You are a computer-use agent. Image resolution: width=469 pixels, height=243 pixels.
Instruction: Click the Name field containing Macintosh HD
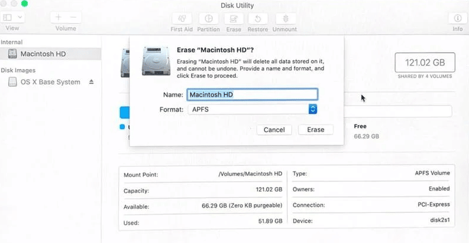[252, 94]
